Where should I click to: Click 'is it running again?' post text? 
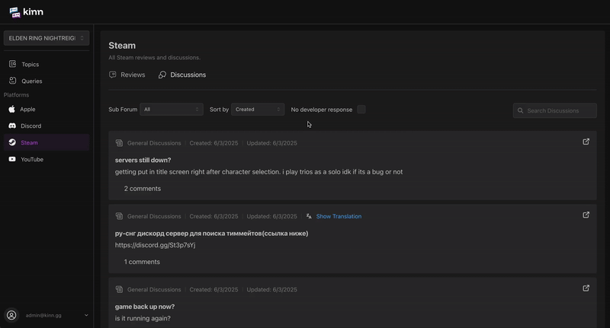[143, 318]
